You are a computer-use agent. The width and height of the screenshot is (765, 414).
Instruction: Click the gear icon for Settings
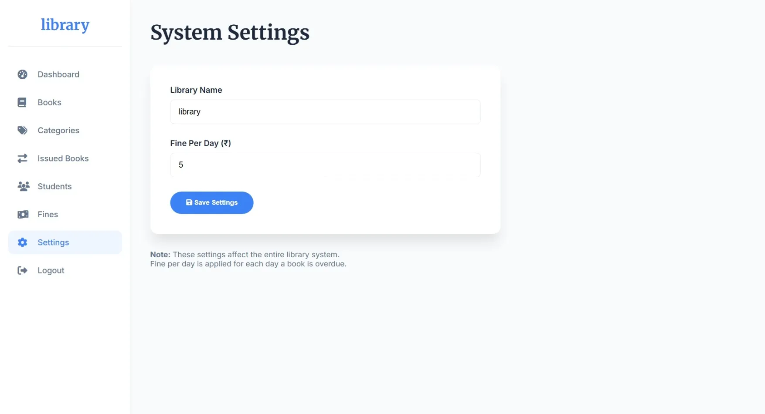(x=22, y=242)
